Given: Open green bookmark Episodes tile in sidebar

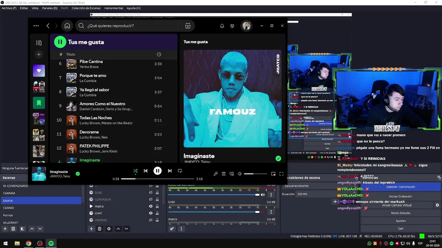Looking at the screenshot, I should point(39,103).
